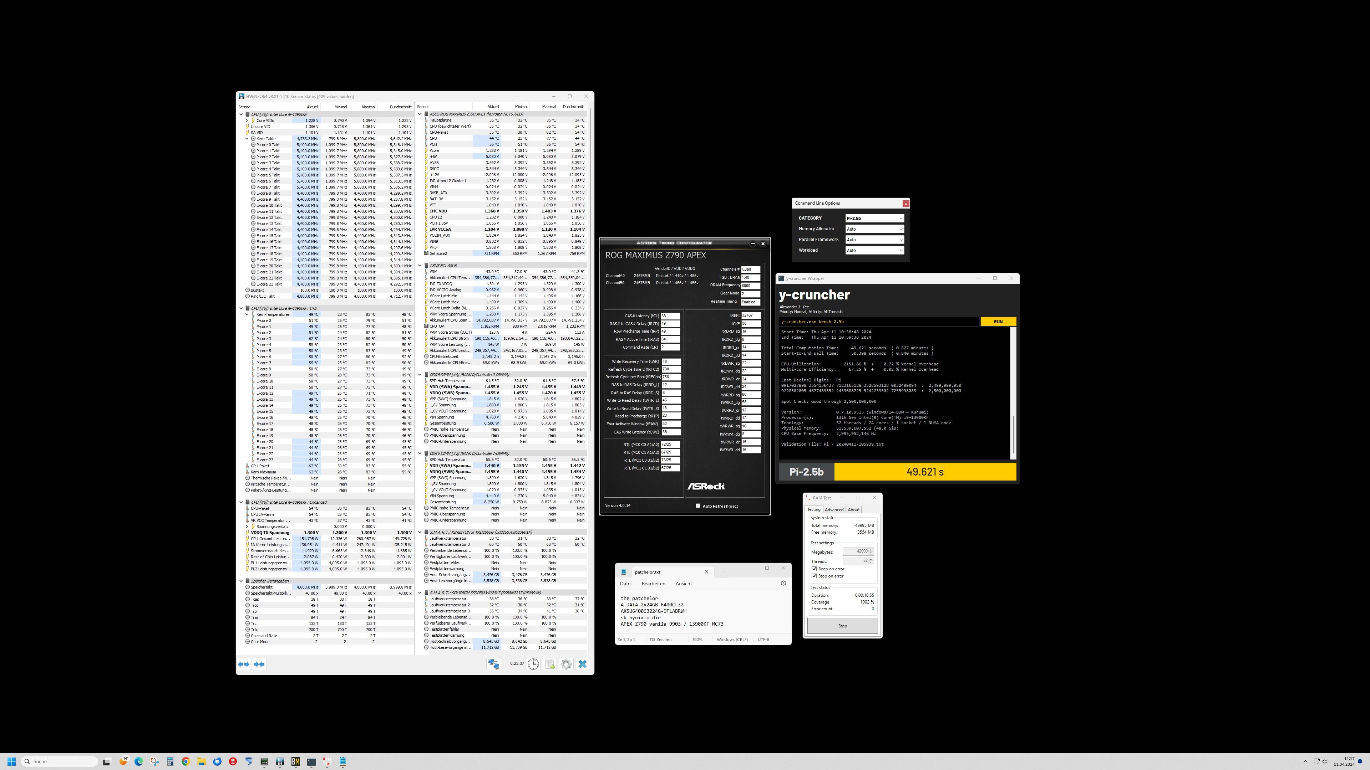Click 100% zoom in Notepad status bar
The image size is (1370, 770).
point(697,640)
